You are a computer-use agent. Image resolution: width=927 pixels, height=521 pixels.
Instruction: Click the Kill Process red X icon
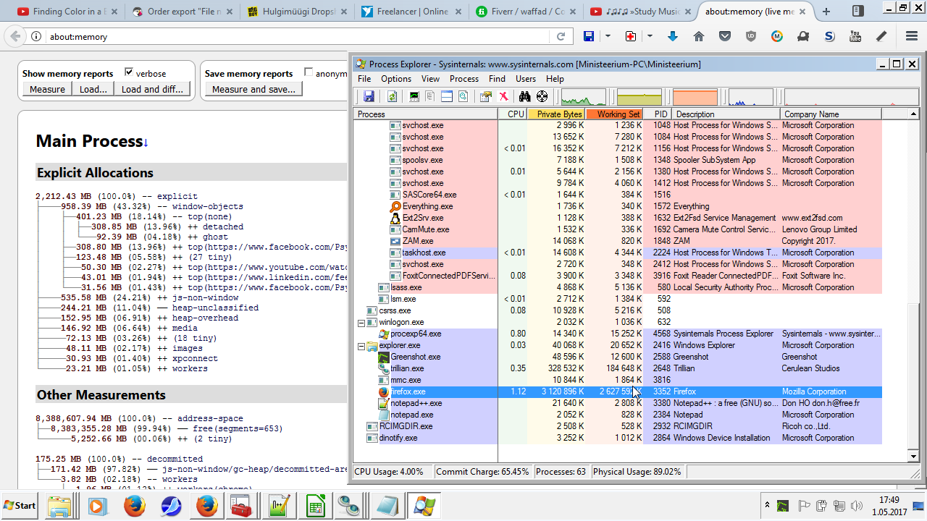point(503,96)
